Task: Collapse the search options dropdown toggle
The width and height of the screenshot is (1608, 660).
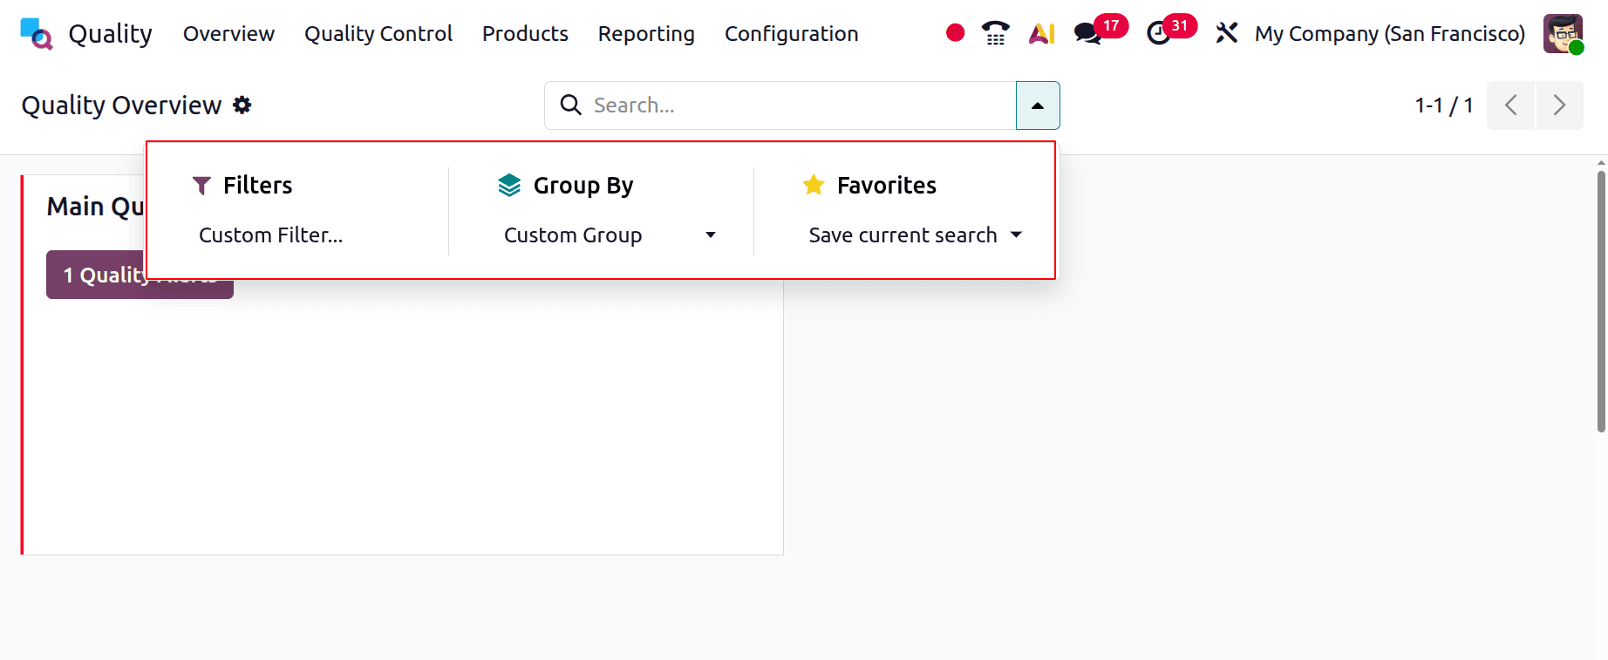Action: [1038, 105]
